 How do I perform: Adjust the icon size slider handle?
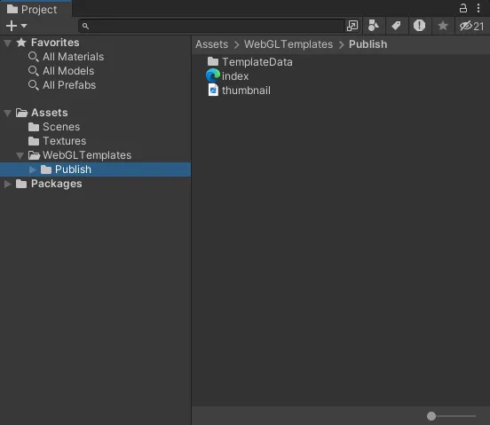click(x=431, y=416)
